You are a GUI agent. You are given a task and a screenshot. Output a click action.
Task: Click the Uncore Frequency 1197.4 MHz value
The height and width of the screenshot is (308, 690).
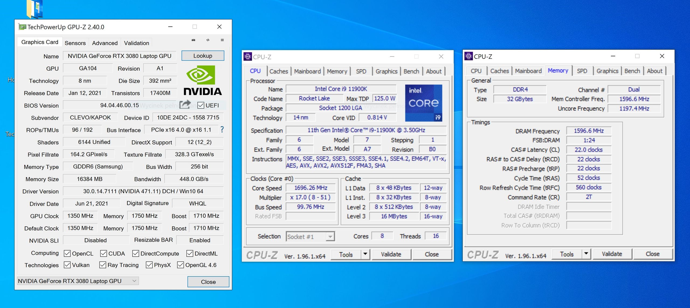(634, 108)
